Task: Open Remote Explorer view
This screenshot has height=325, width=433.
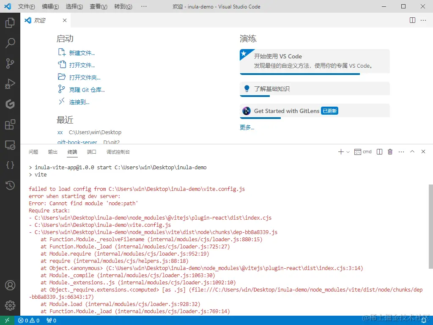Action: click(x=10, y=145)
